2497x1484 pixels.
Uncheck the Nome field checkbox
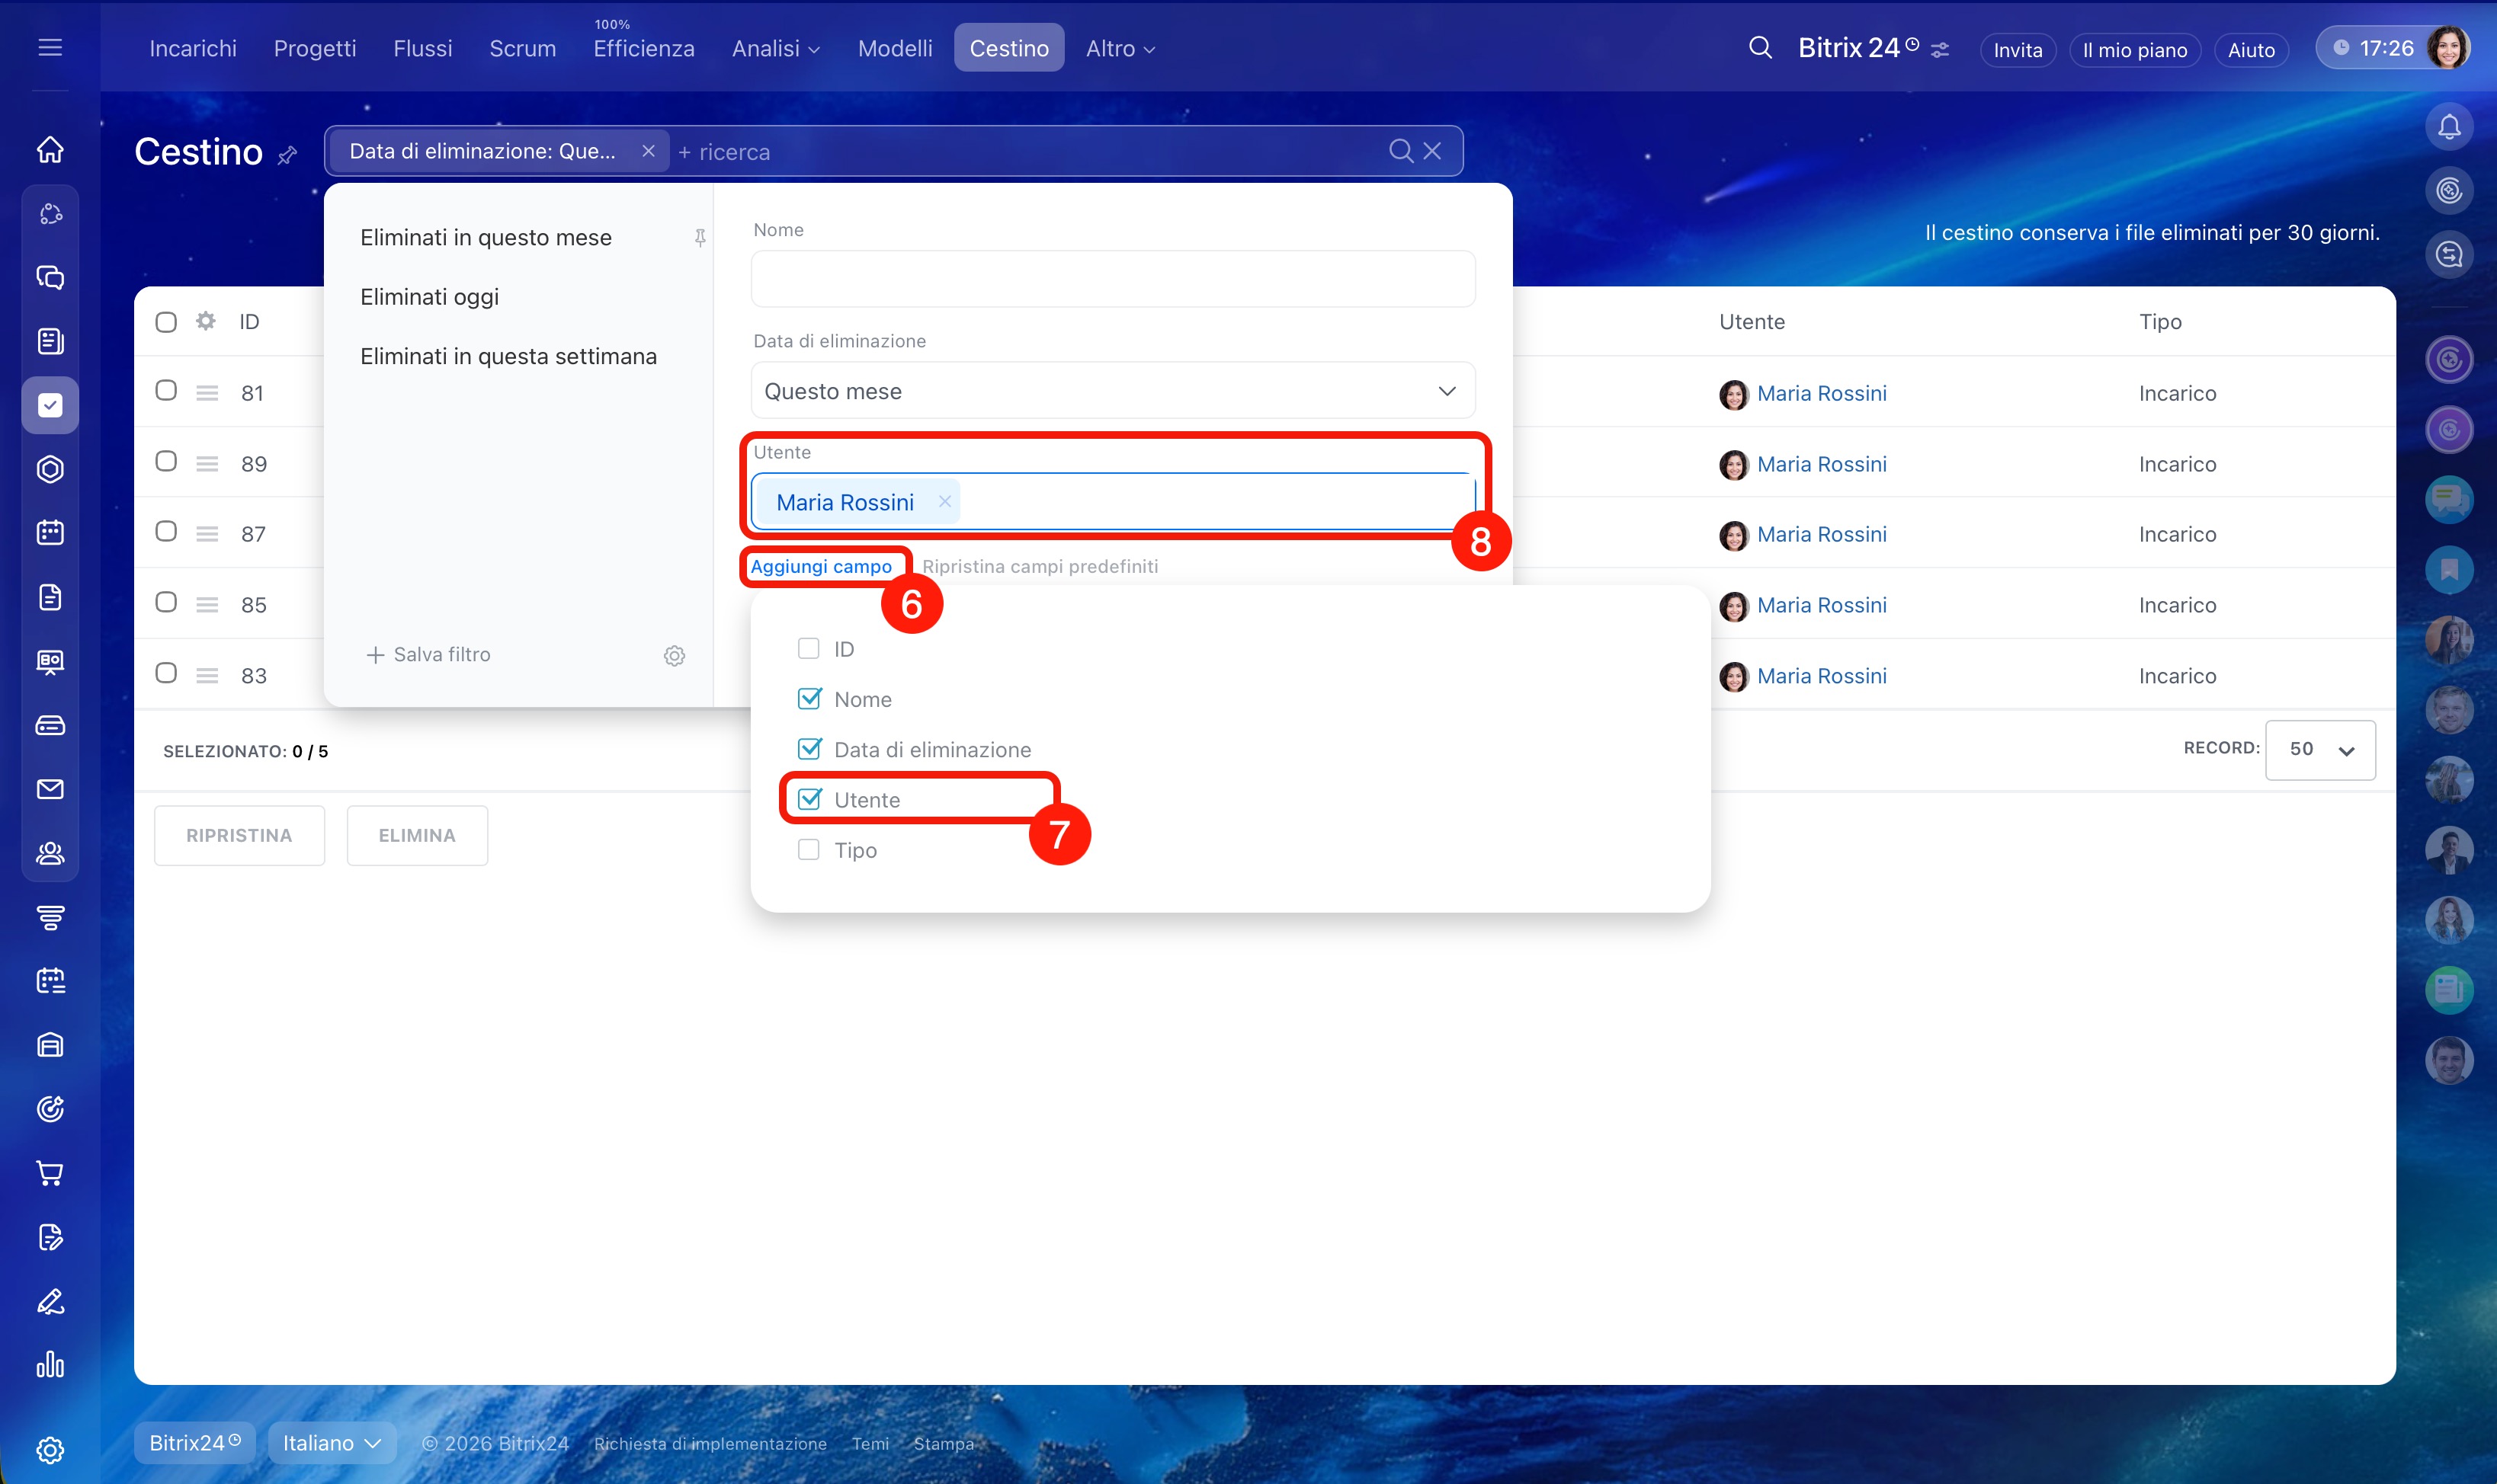pos(808,699)
